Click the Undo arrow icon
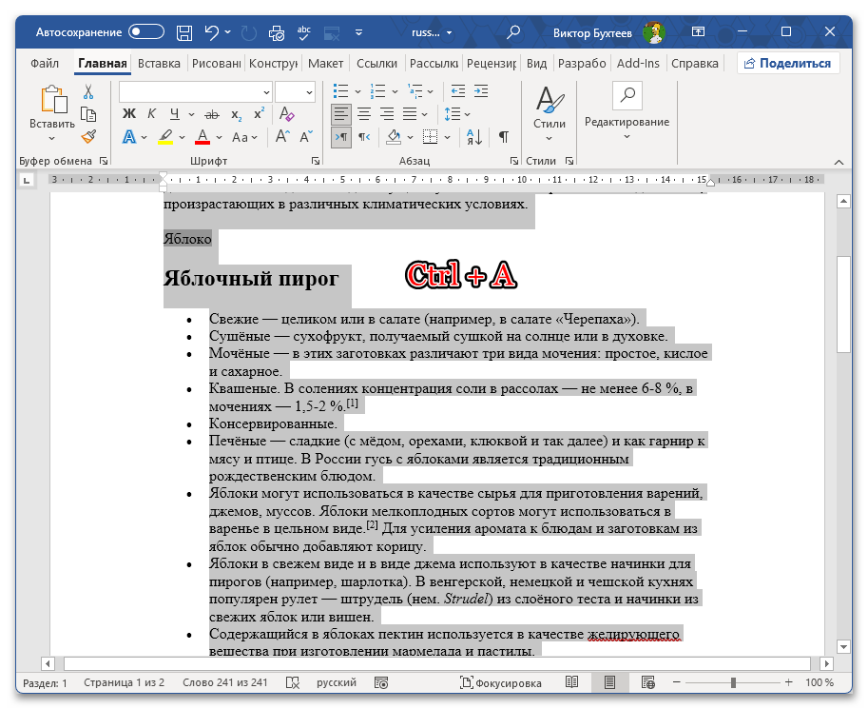Viewport: 868px width, 709px height. coord(212,32)
